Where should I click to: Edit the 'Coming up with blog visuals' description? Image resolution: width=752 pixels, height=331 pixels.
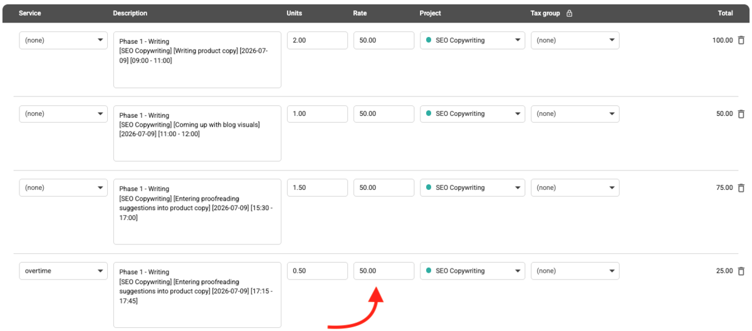pos(197,134)
